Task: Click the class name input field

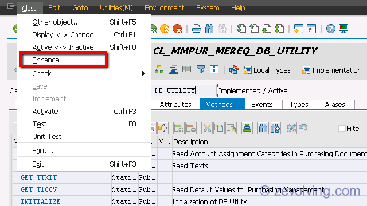Action: click(183, 90)
